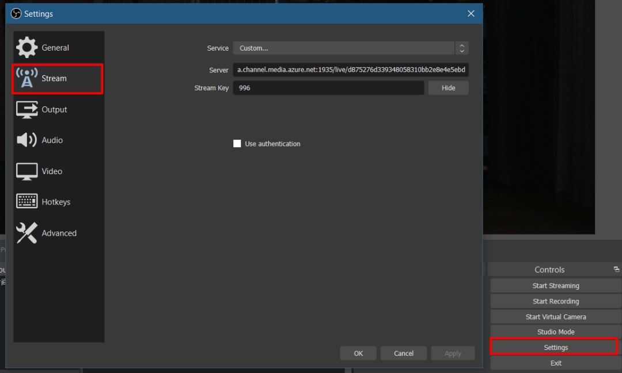Close the Settings dialog window

[x=471, y=13]
